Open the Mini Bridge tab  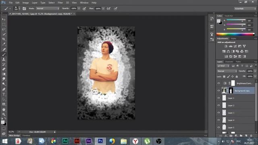point(15,135)
